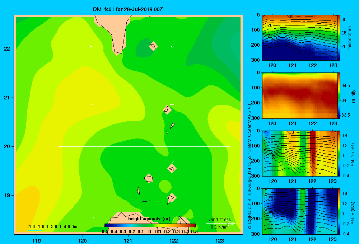Click the island just south of 21N
359x244 pixels.
167,109
